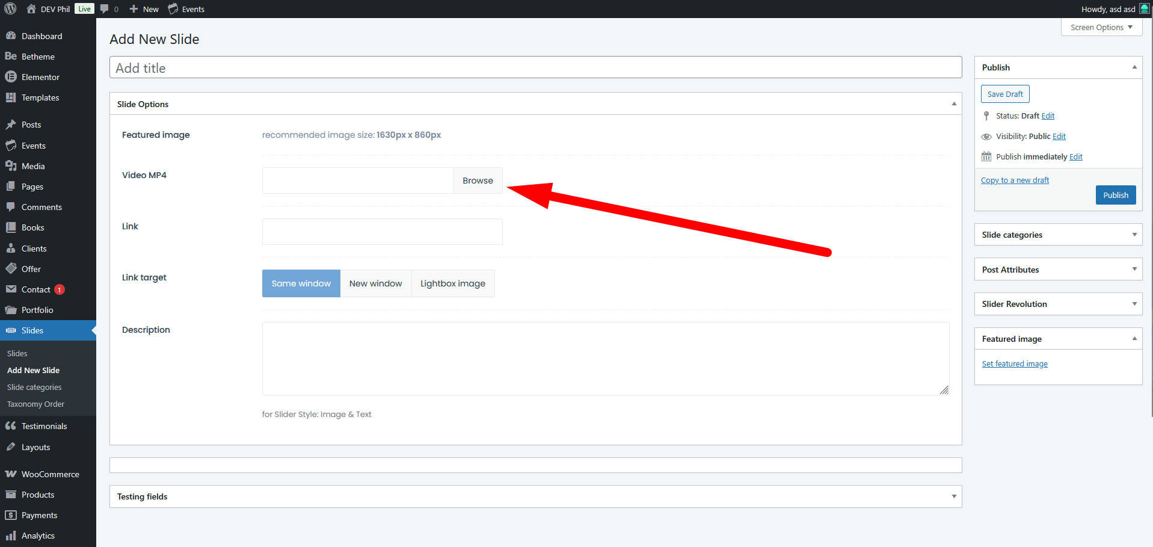Click the user avatar in admin bar
Screen dimensions: 1153x547
coord(1144,9)
